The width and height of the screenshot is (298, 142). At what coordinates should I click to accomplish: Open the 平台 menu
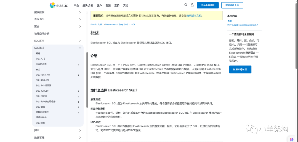tap(76, 6)
